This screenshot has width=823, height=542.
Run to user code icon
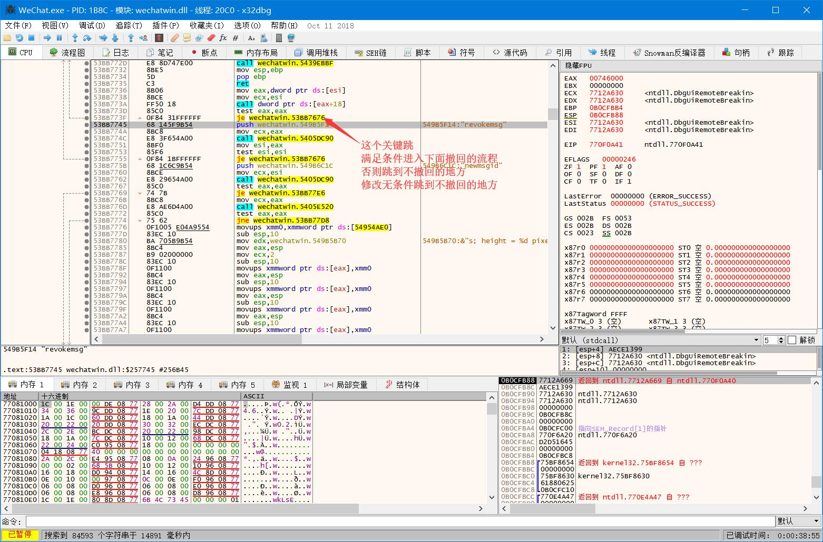point(143,38)
